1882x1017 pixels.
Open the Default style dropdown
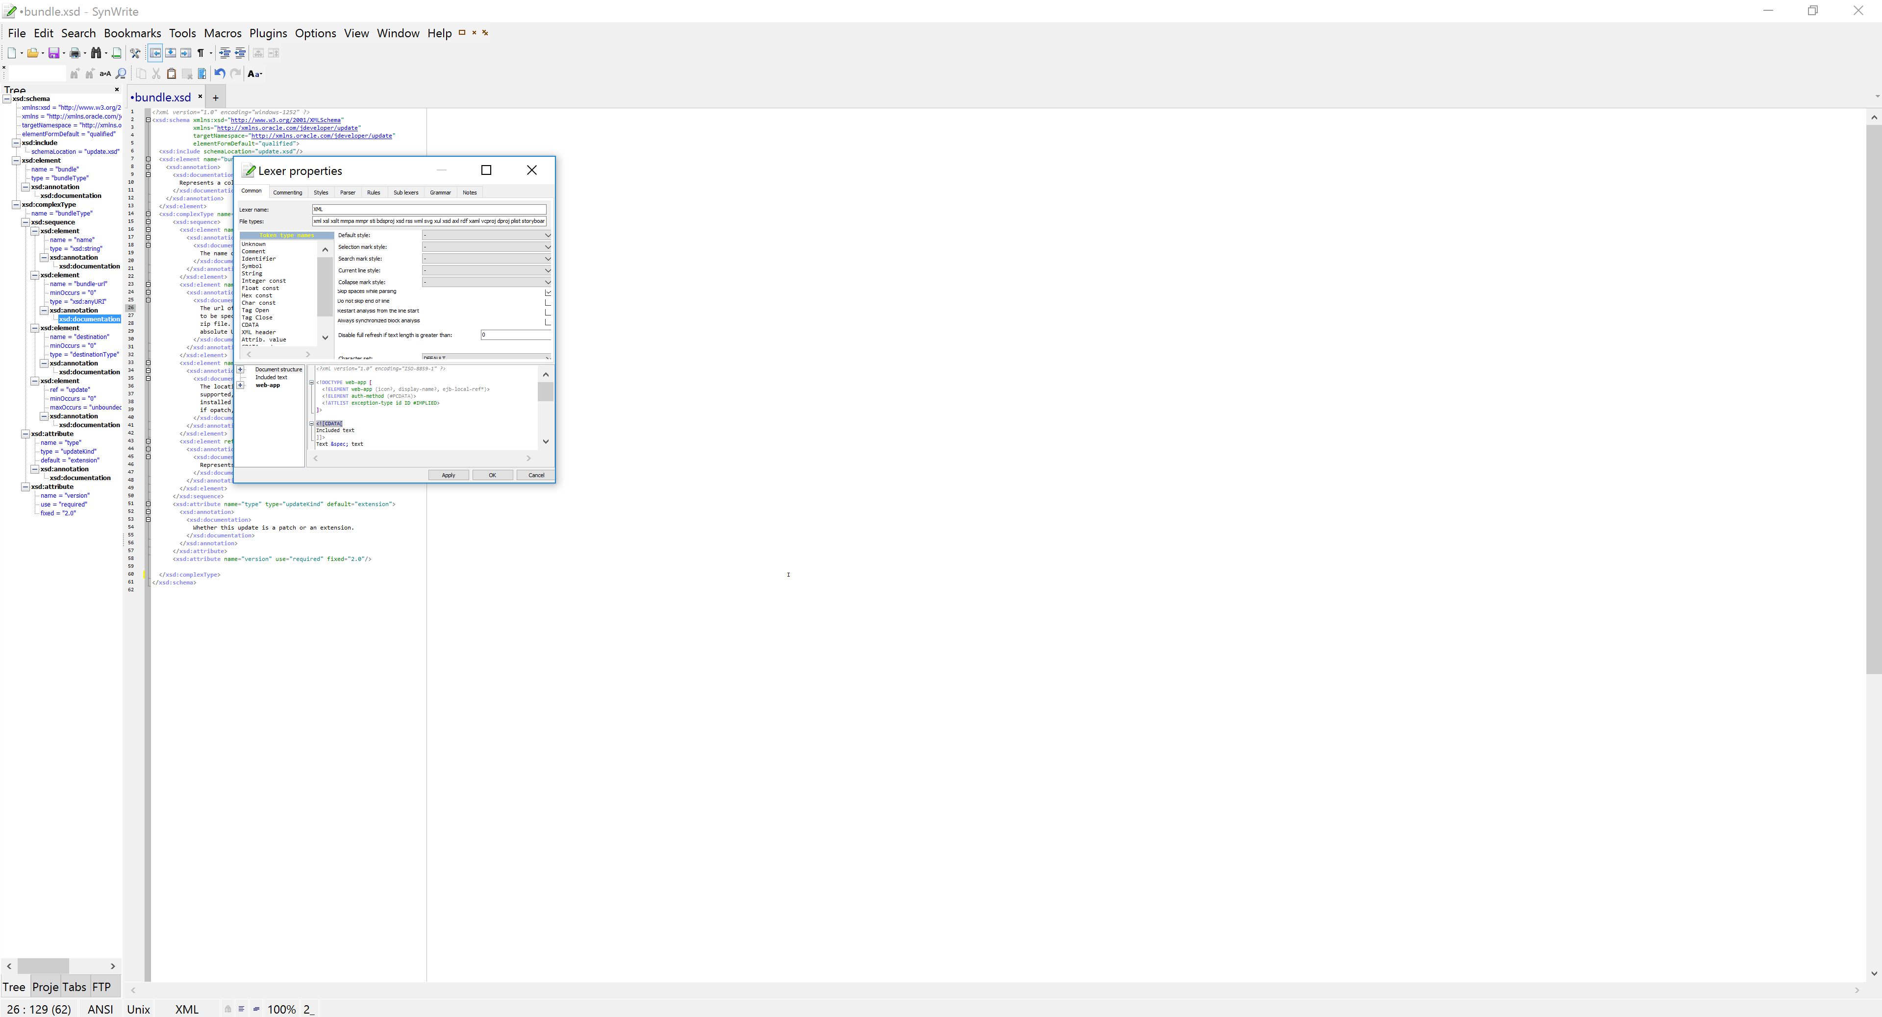pos(547,235)
